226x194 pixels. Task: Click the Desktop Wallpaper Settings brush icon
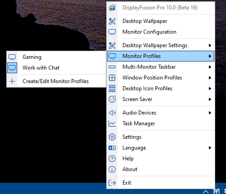[112, 45]
